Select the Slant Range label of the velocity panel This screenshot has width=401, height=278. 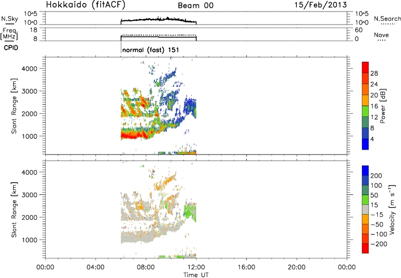[14, 210]
